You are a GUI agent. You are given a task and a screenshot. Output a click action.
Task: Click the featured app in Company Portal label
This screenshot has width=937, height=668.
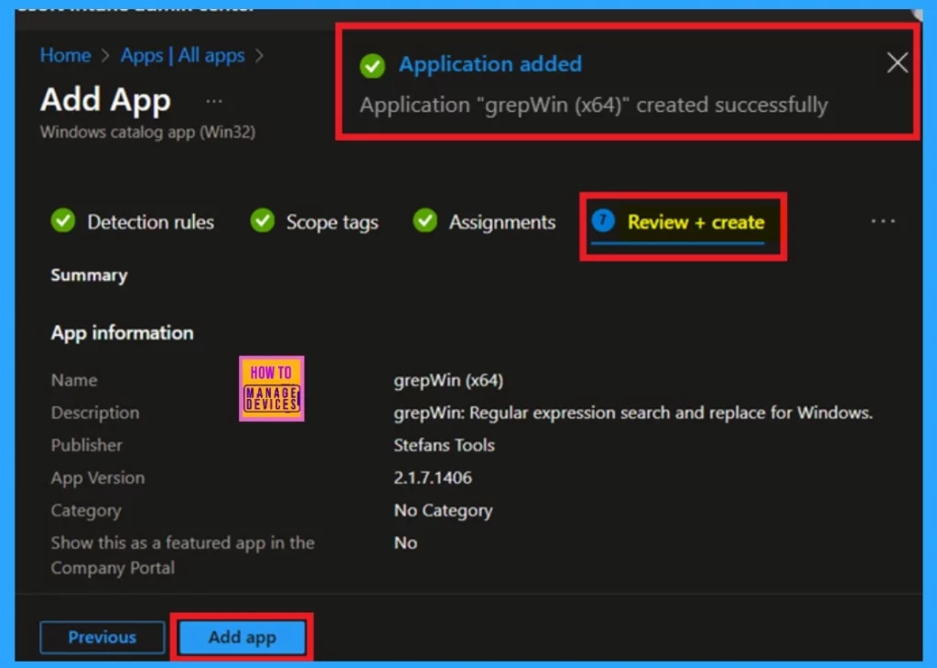click(x=183, y=555)
